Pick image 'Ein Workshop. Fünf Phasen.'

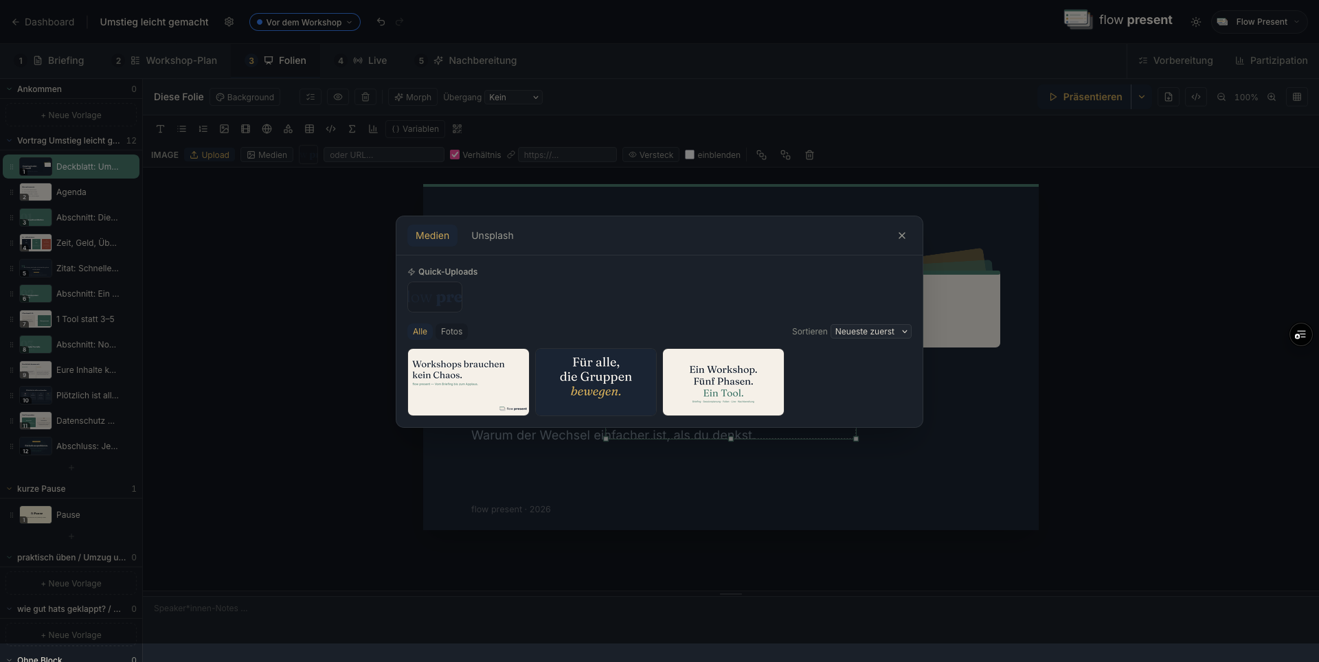pos(723,382)
